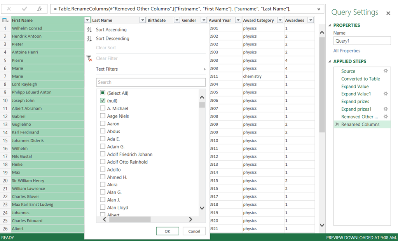The height and width of the screenshot is (241, 398).
Task: Open settings gear for Expand Value1 step
Action: click(386, 94)
